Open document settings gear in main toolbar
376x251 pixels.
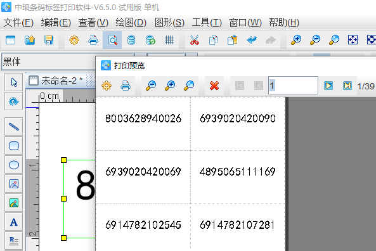(74, 40)
